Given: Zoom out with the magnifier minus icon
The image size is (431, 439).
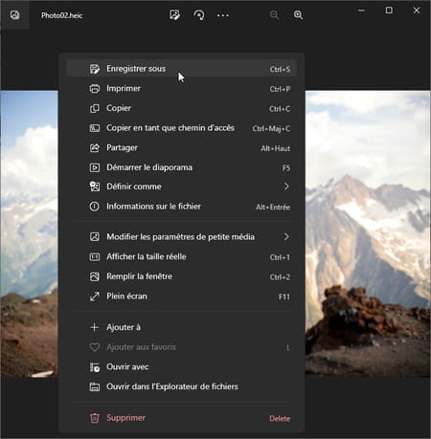Looking at the screenshot, I should tap(274, 14).
